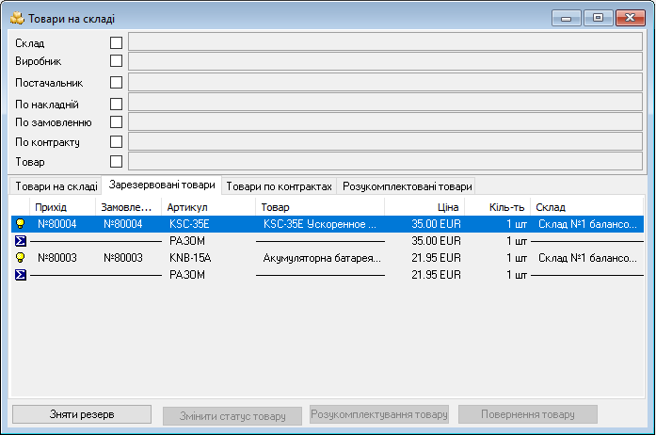Click the sum icon in the last РАЗОМ row

[19, 275]
